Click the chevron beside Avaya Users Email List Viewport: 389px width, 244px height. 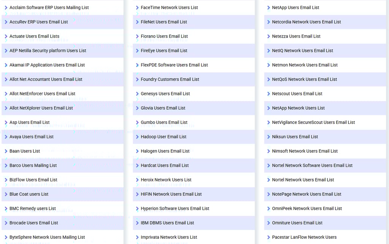tap(6, 137)
